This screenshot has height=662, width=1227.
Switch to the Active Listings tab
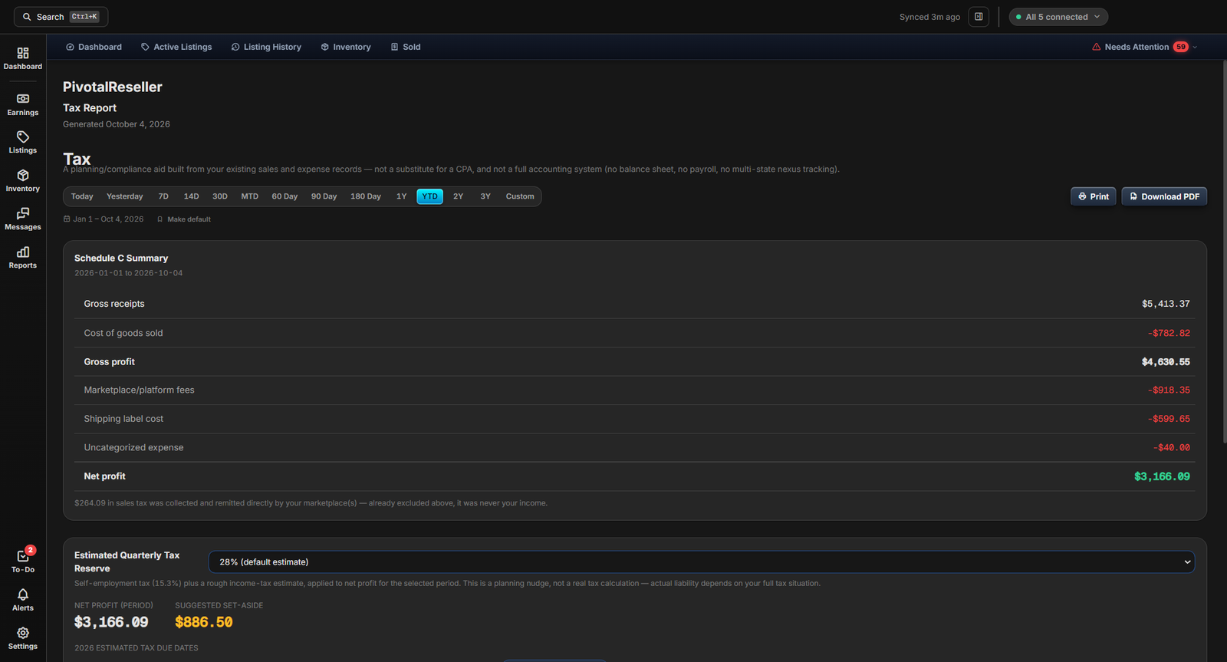tap(176, 47)
